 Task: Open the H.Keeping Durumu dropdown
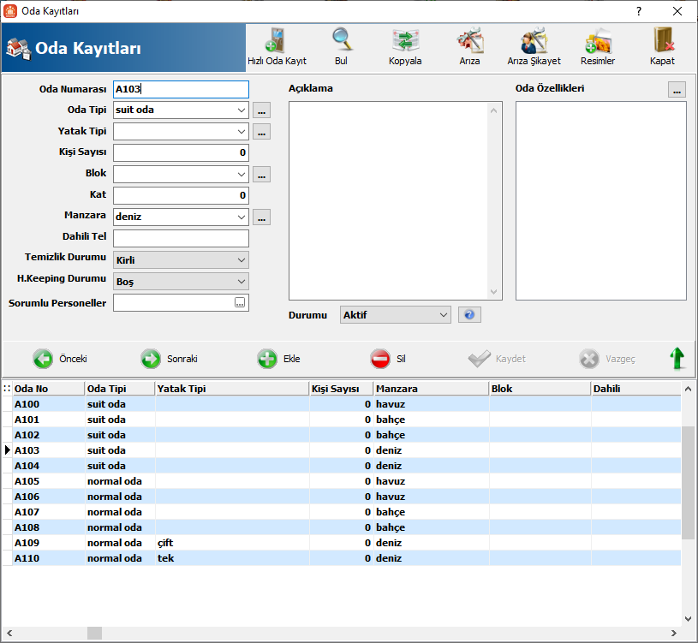pyautogui.click(x=241, y=281)
